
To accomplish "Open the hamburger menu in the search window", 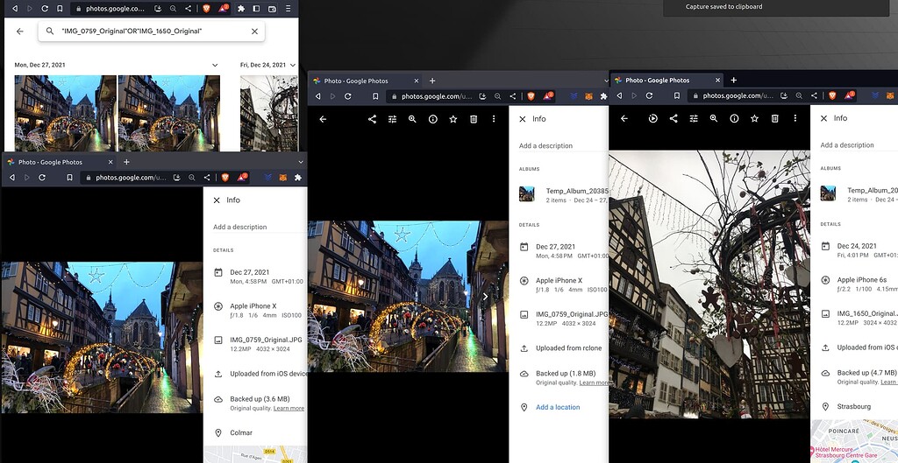I will pos(288,9).
